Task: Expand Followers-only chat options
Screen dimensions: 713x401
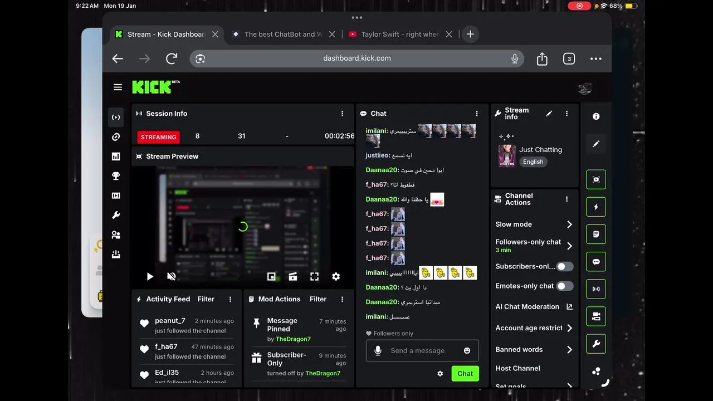Action: click(569, 246)
